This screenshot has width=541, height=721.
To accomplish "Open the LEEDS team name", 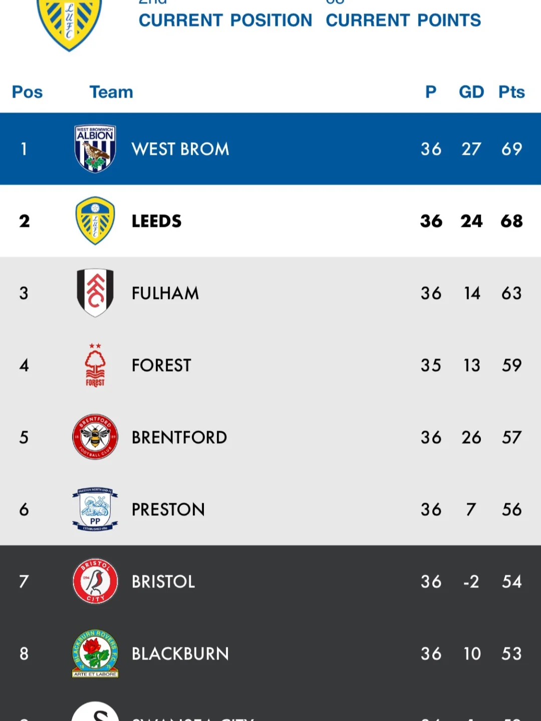I will tap(157, 221).
